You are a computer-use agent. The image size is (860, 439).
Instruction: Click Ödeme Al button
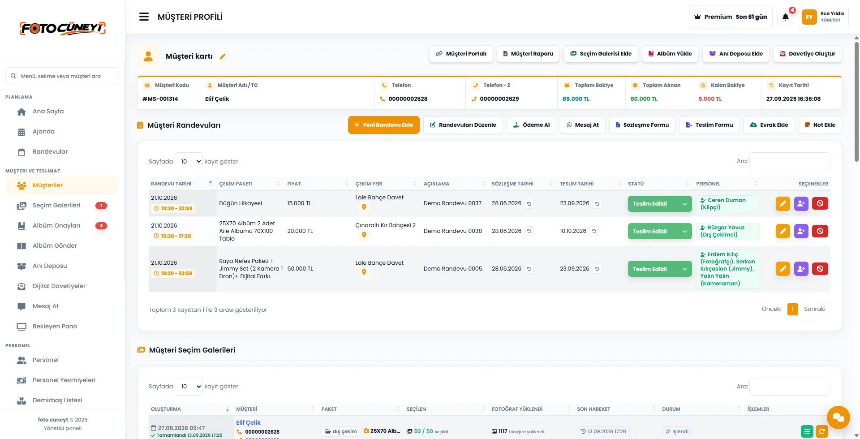click(x=531, y=125)
